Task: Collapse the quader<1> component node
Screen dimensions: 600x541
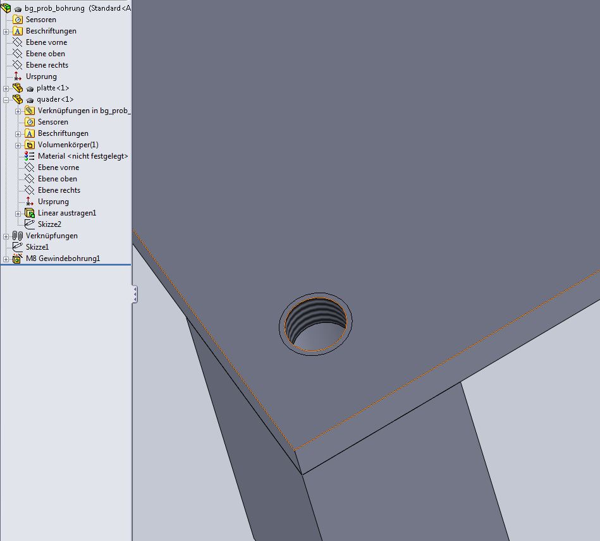Action: coord(6,99)
